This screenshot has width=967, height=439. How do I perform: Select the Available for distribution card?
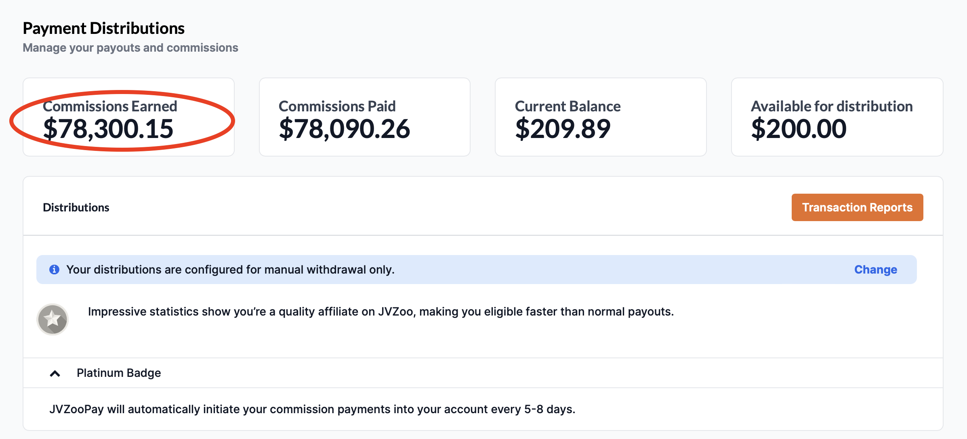pos(837,117)
